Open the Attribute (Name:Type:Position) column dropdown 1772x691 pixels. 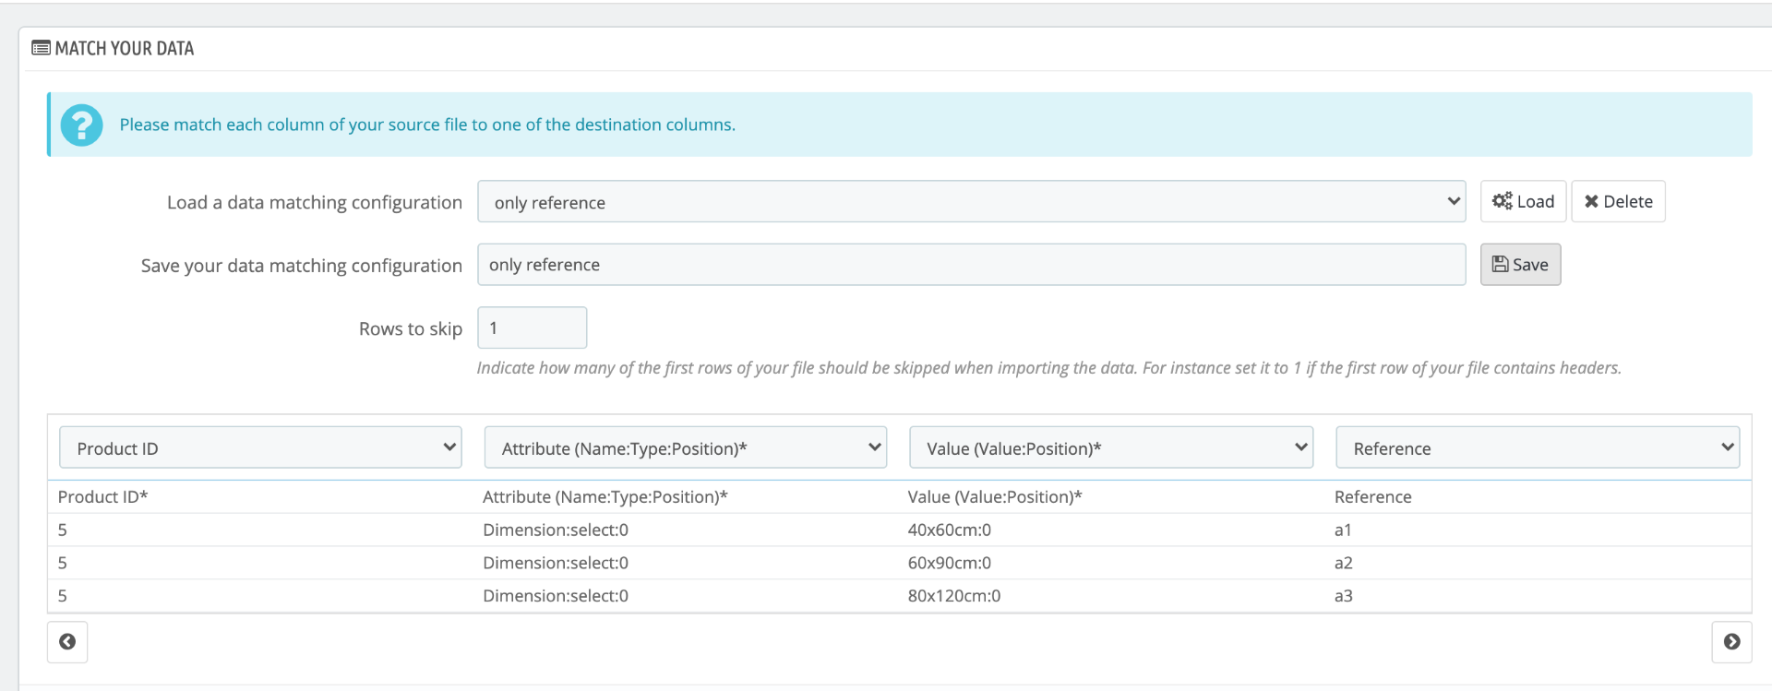pos(685,448)
